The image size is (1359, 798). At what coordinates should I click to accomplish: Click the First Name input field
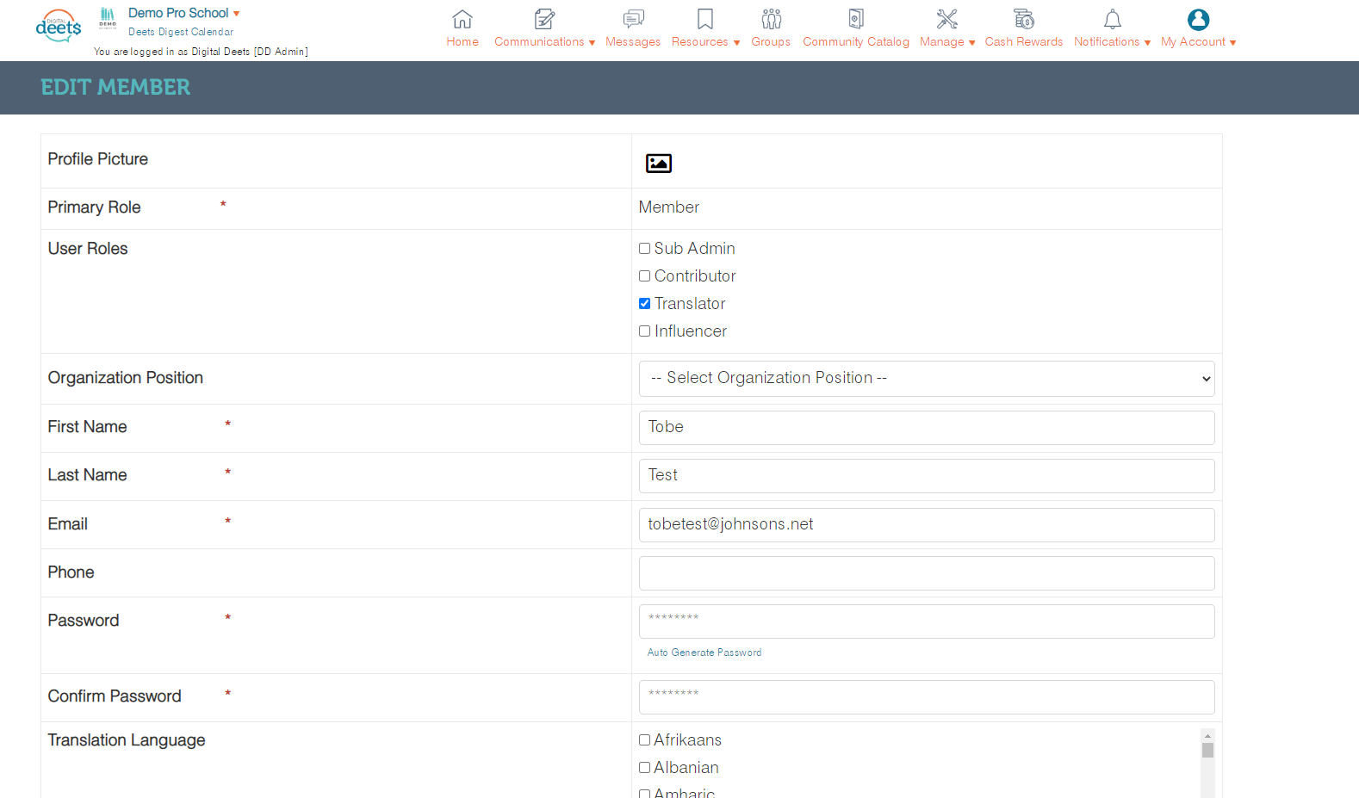927,428
